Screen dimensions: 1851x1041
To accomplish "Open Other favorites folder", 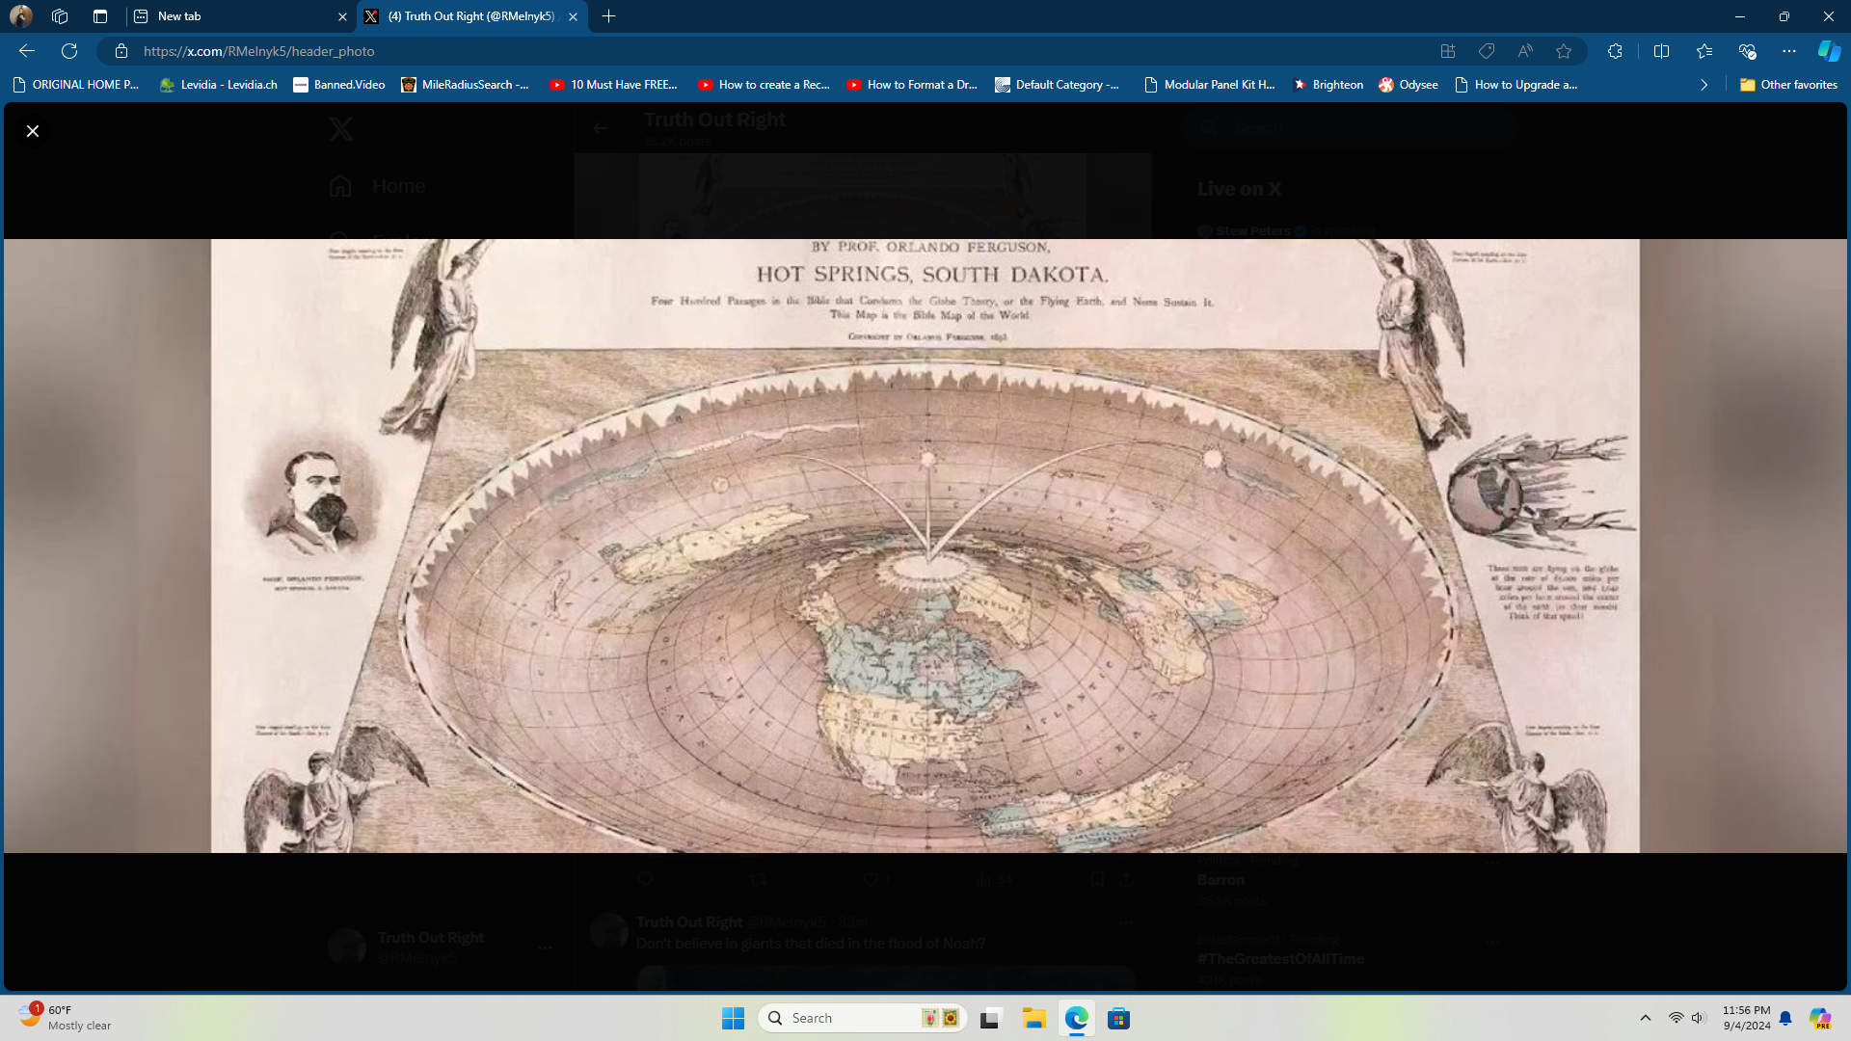I will 1788,85.
